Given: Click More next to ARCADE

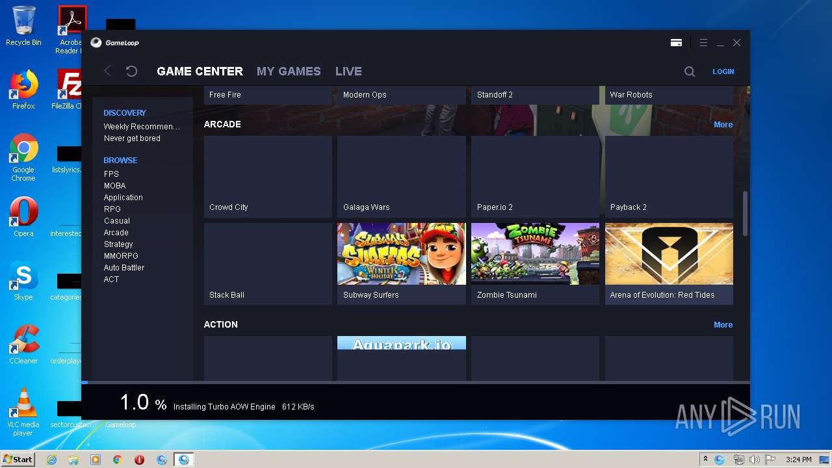Looking at the screenshot, I should tap(723, 125).
